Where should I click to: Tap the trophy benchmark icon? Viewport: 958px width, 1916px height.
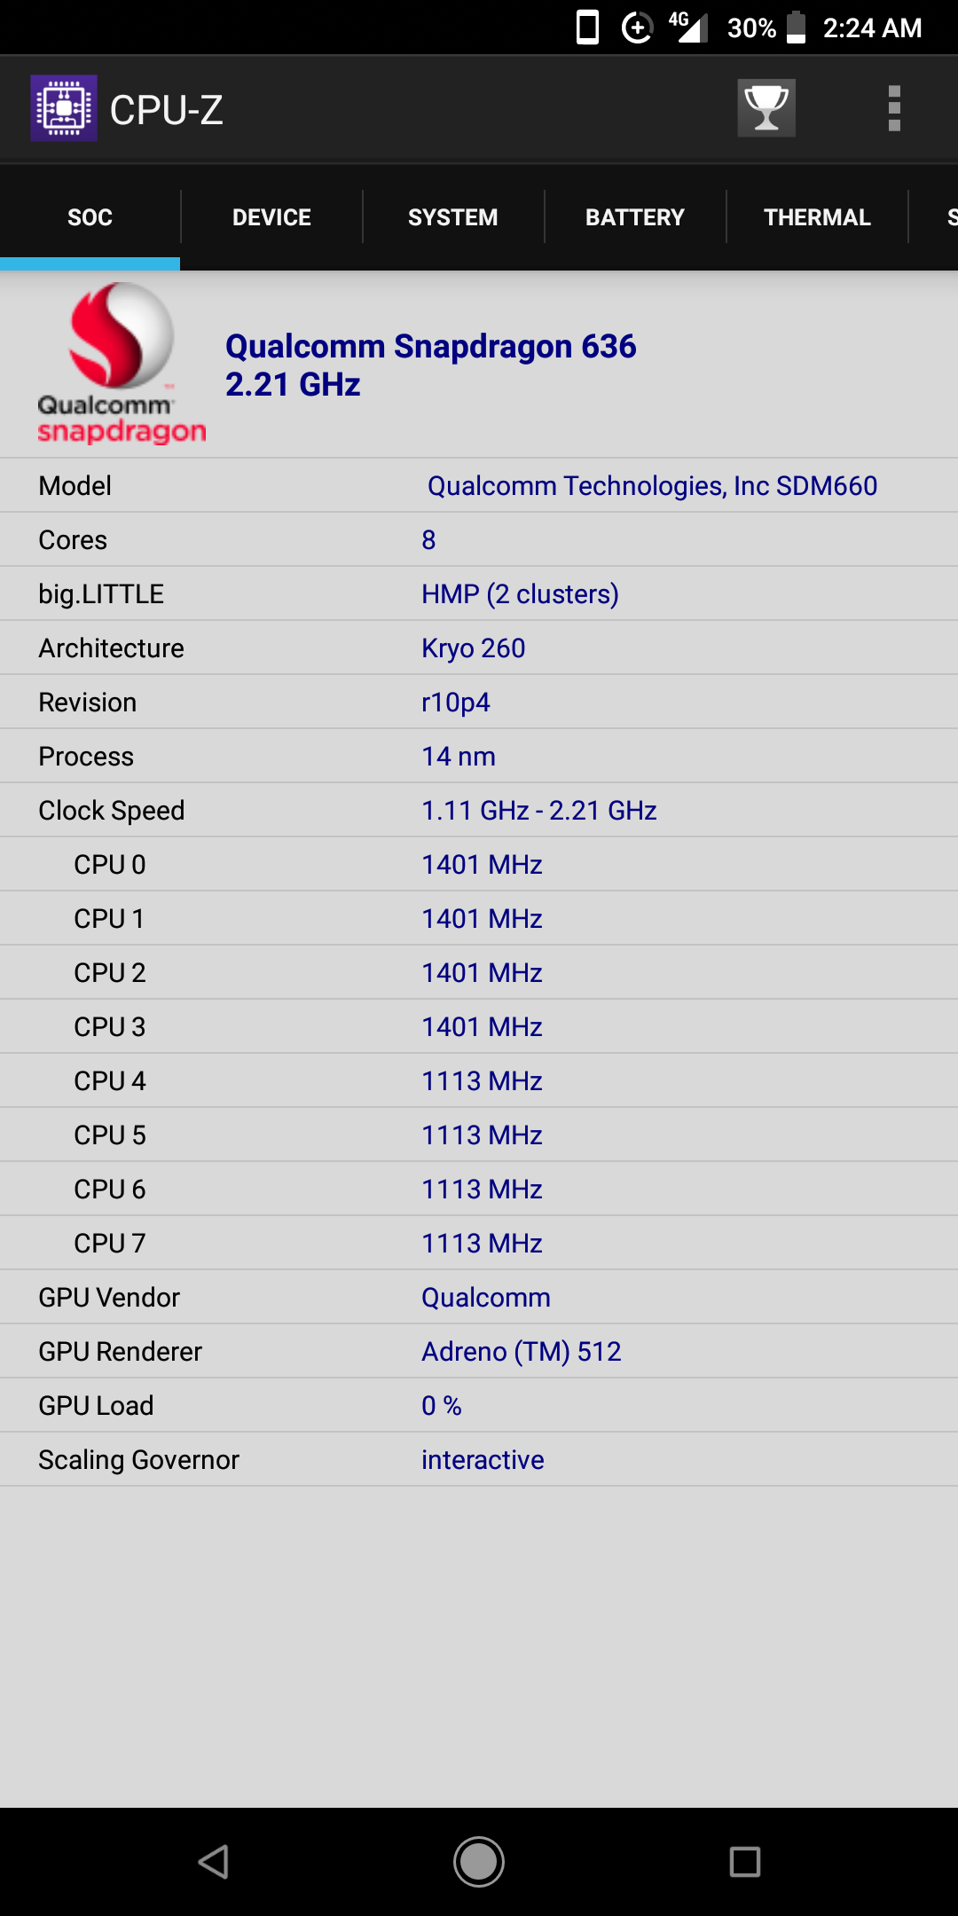click(766, 108)
